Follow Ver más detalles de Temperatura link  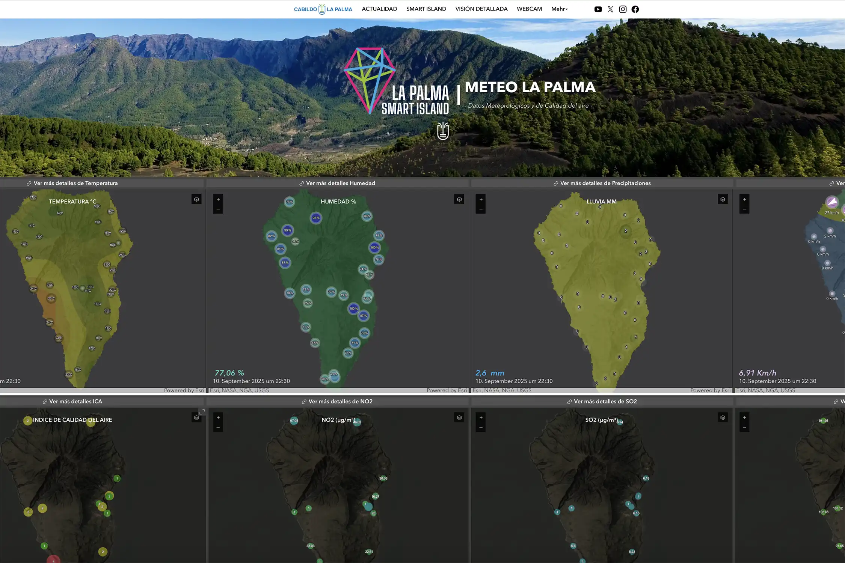(x=75, y=183)
